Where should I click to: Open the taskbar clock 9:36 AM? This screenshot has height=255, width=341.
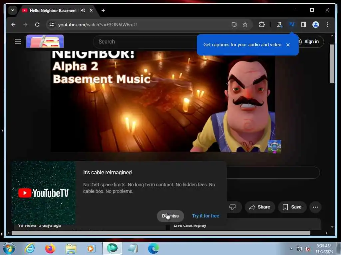click(x=324, y=249)
